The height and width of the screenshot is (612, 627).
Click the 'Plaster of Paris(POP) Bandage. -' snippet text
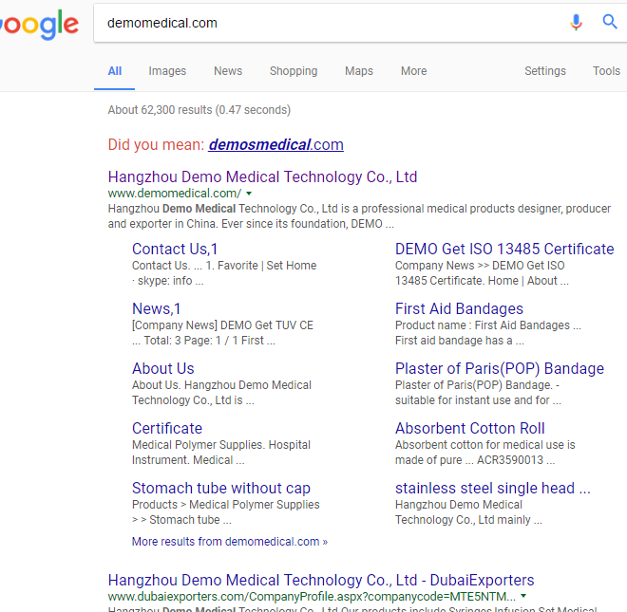point(477,385)
